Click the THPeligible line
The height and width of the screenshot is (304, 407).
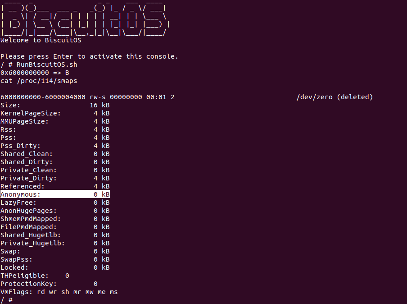pyautogui.click(x=35, y=276)
